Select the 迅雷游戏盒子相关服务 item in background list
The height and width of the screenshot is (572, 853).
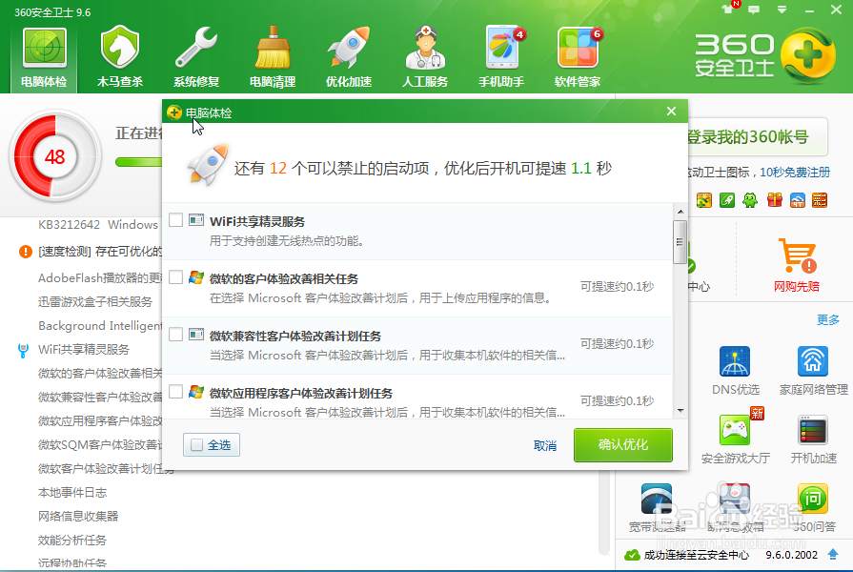pyautogui.click(x=95, y=302)
